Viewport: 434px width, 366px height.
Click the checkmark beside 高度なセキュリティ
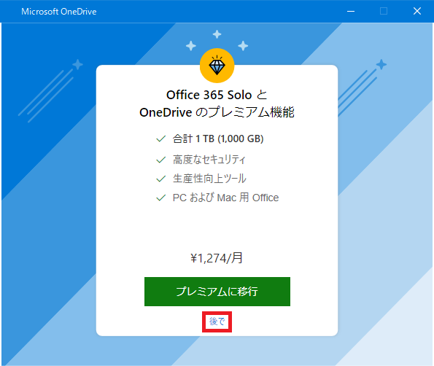(x=161, y=160)
